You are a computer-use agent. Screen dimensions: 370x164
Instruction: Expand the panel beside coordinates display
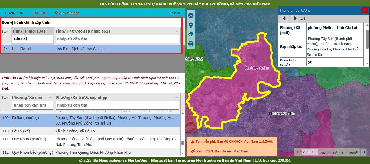tap(364, 152)
